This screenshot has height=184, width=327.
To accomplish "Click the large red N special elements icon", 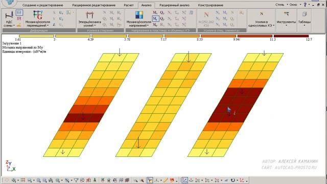I will point(206,15).
